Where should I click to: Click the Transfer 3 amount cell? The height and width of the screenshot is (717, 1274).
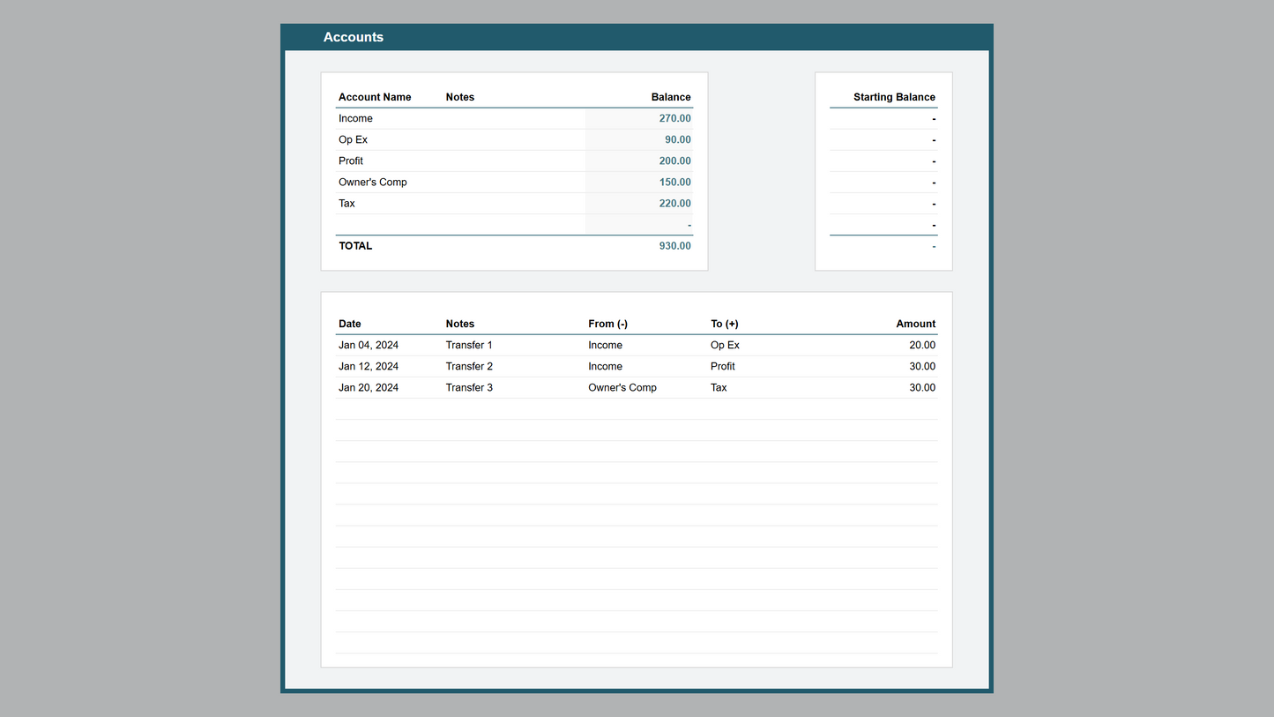point(921,387)
